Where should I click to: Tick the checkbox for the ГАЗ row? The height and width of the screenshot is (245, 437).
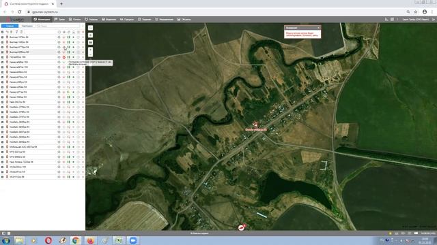[x=3, y=57]
